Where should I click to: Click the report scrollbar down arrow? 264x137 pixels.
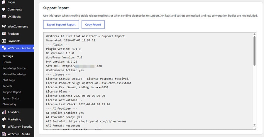(x=254, y=125)
